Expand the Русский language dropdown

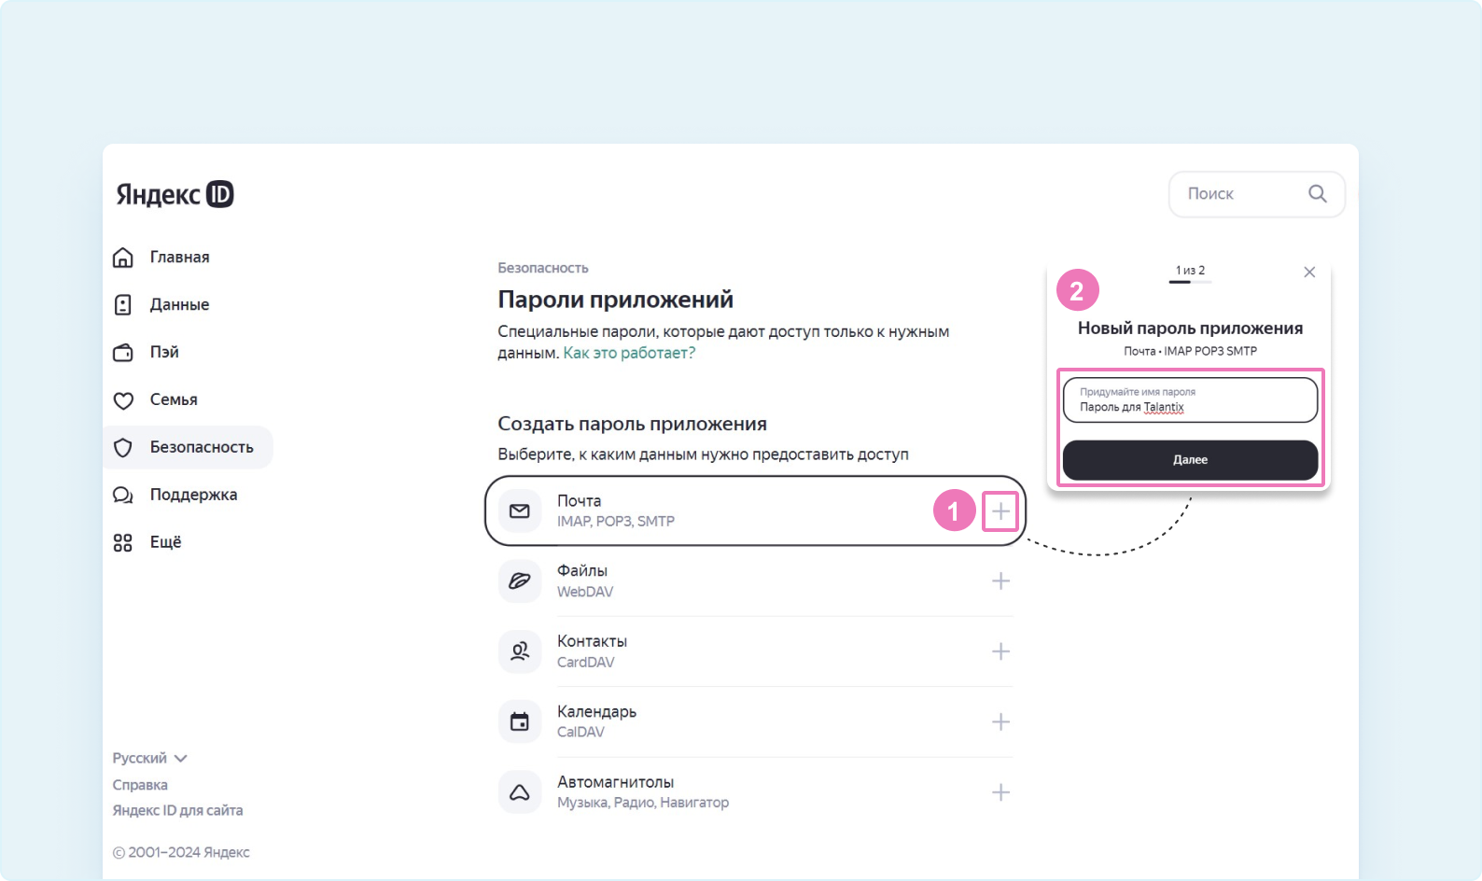coord(150,758)
